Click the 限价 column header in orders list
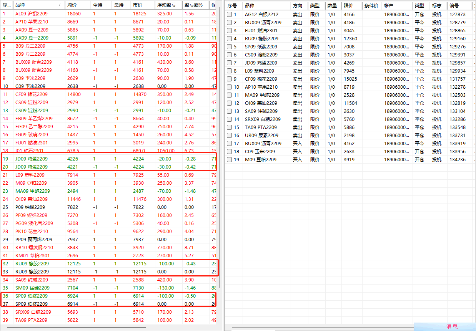476x331 pixels. (x=348, y=6)
